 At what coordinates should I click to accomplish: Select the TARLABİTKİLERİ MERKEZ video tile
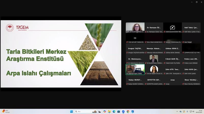click(135, 28)
